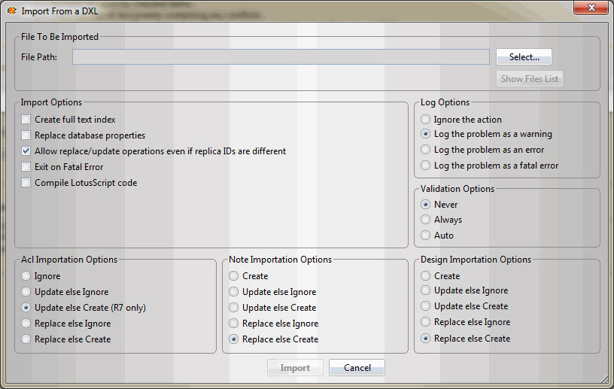Choose Log the problem as an error
Viewport: 614px width, 389px height.
click(427, 150)
